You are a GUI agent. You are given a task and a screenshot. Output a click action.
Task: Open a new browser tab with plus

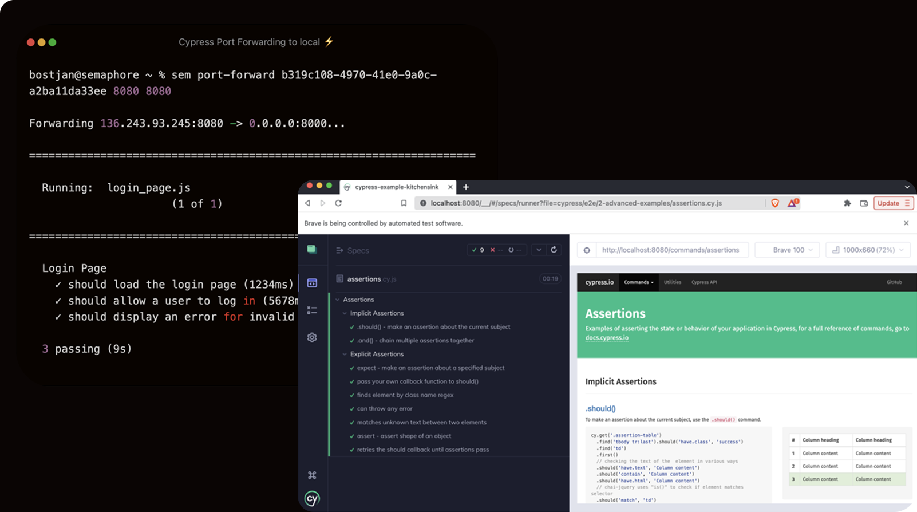point(466,187)
